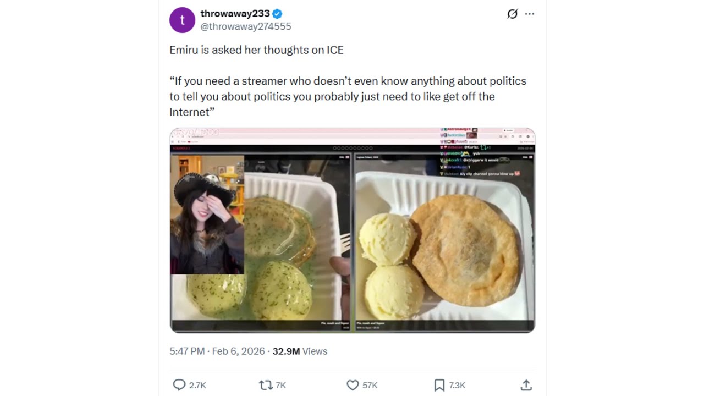Click the 57K likes count

tap(370, 386)
